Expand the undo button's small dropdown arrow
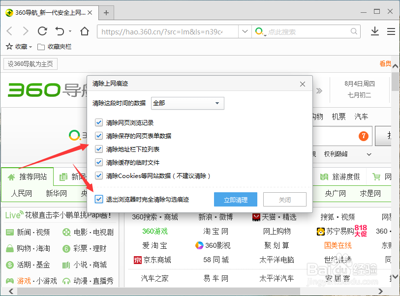This screenshot has width=400, height=296. [x=70, y=31]
